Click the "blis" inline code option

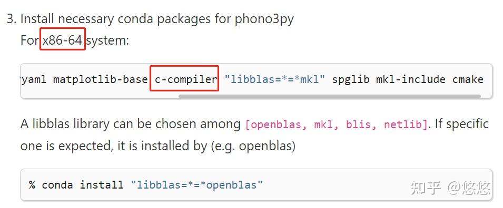point(358,124)
